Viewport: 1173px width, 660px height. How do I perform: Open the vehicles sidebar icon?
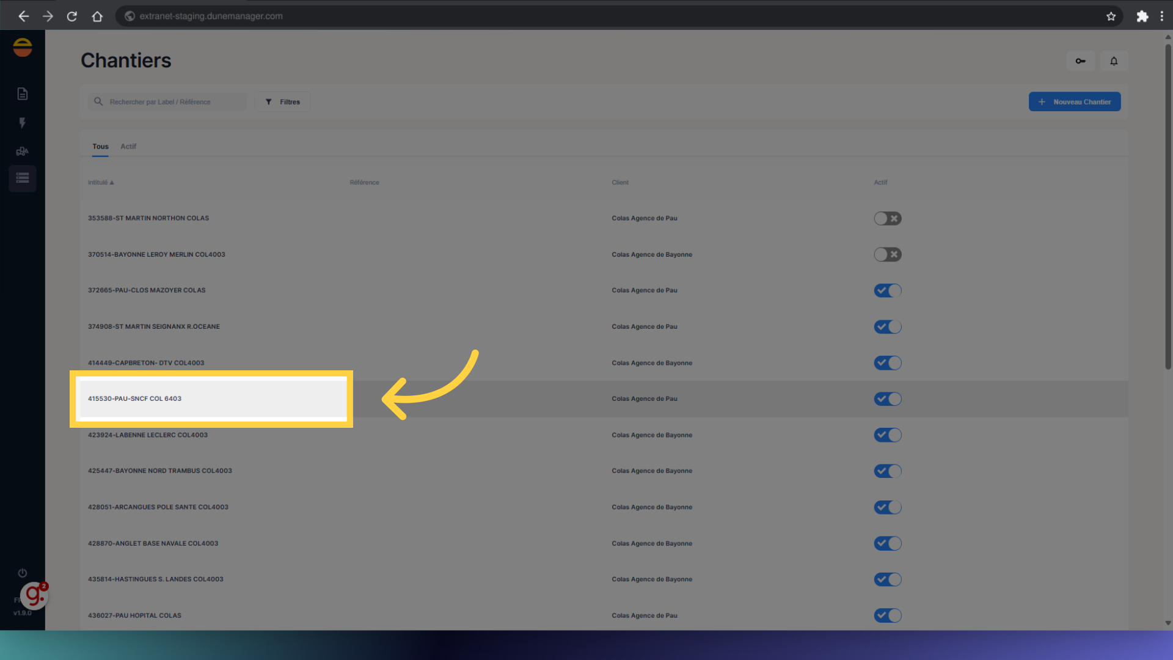click(x=23, y=151)
